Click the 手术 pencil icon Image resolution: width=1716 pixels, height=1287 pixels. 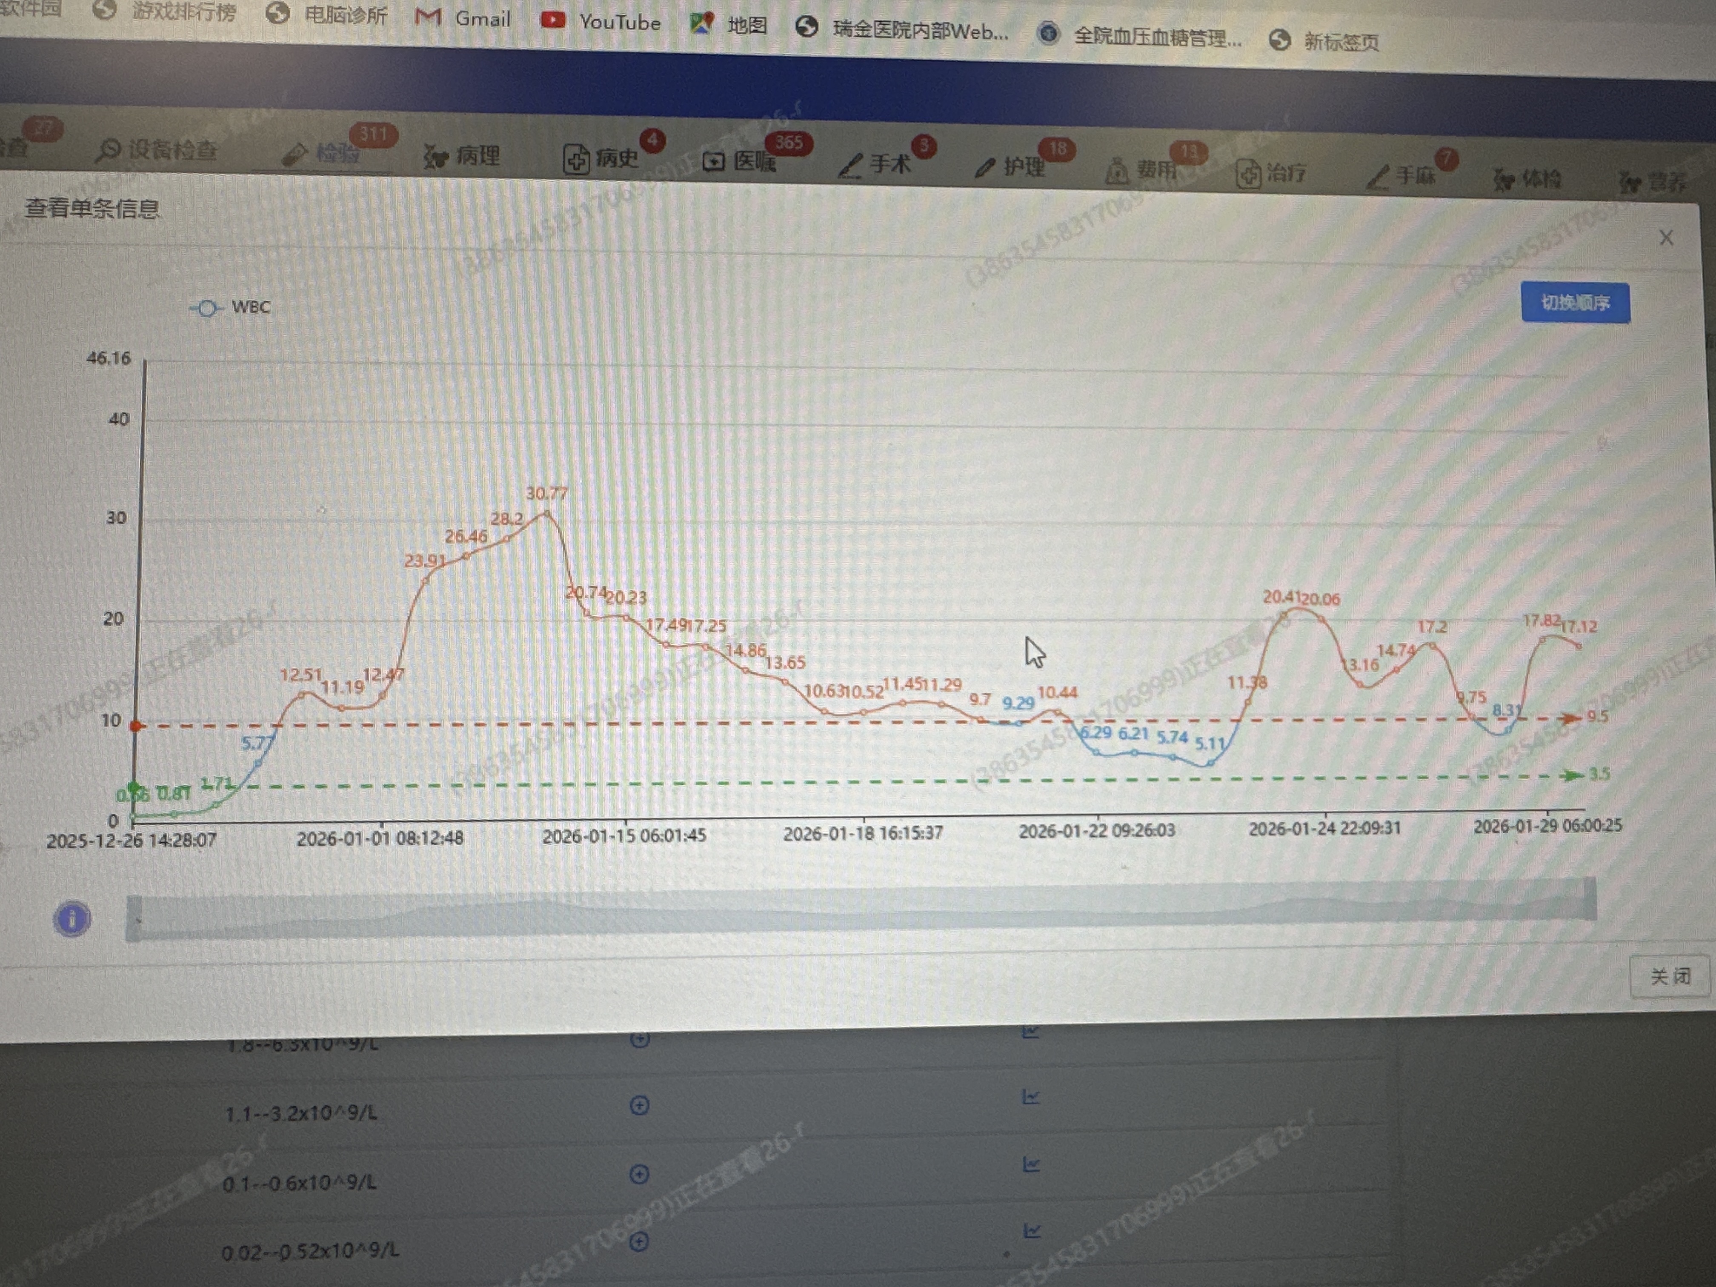point(850,165)
